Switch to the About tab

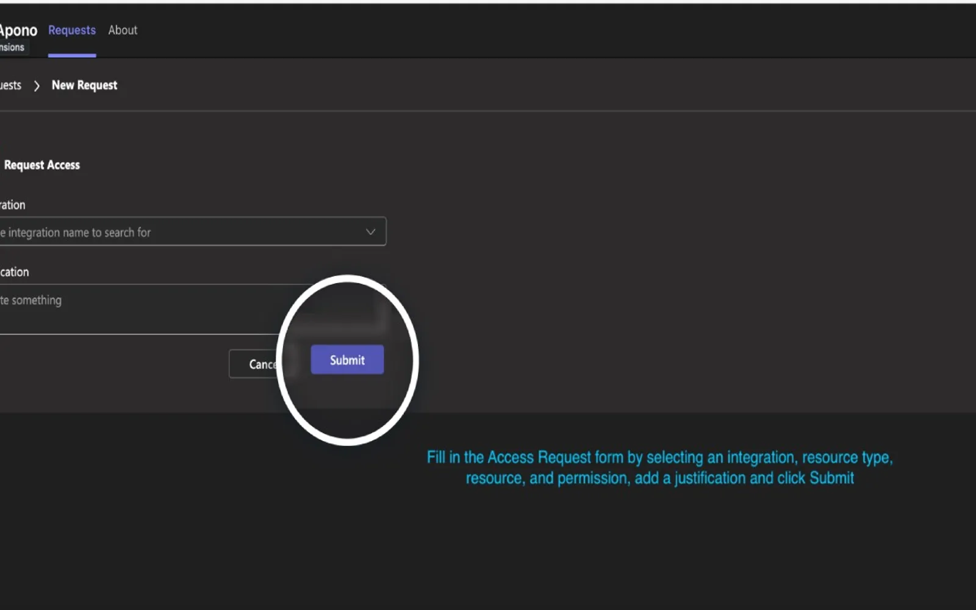123,30
